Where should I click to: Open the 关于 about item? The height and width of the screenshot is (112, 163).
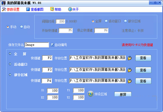point(70,9)
